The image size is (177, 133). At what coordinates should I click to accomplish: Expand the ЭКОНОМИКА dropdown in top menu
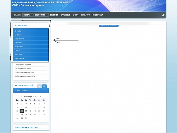click(x=41, y=15)
